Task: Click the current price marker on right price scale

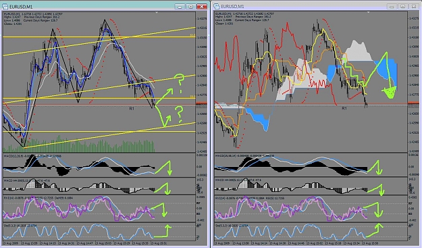Action: tap(413, 103)
